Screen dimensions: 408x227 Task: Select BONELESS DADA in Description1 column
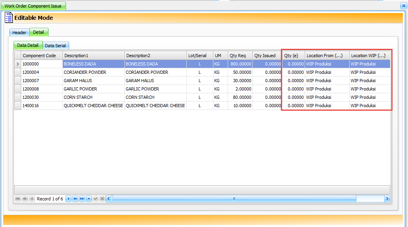pyautogui.click(x=93, y=64)
